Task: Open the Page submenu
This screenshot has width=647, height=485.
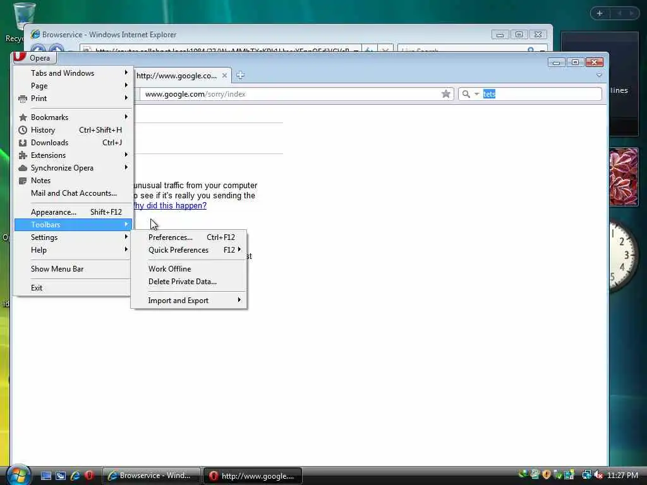Action: (x=73, y=86)
